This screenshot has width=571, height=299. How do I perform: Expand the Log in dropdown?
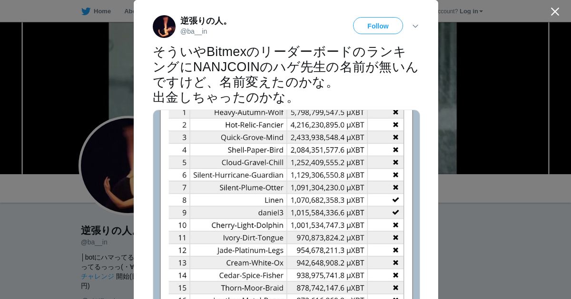[471, 11]
